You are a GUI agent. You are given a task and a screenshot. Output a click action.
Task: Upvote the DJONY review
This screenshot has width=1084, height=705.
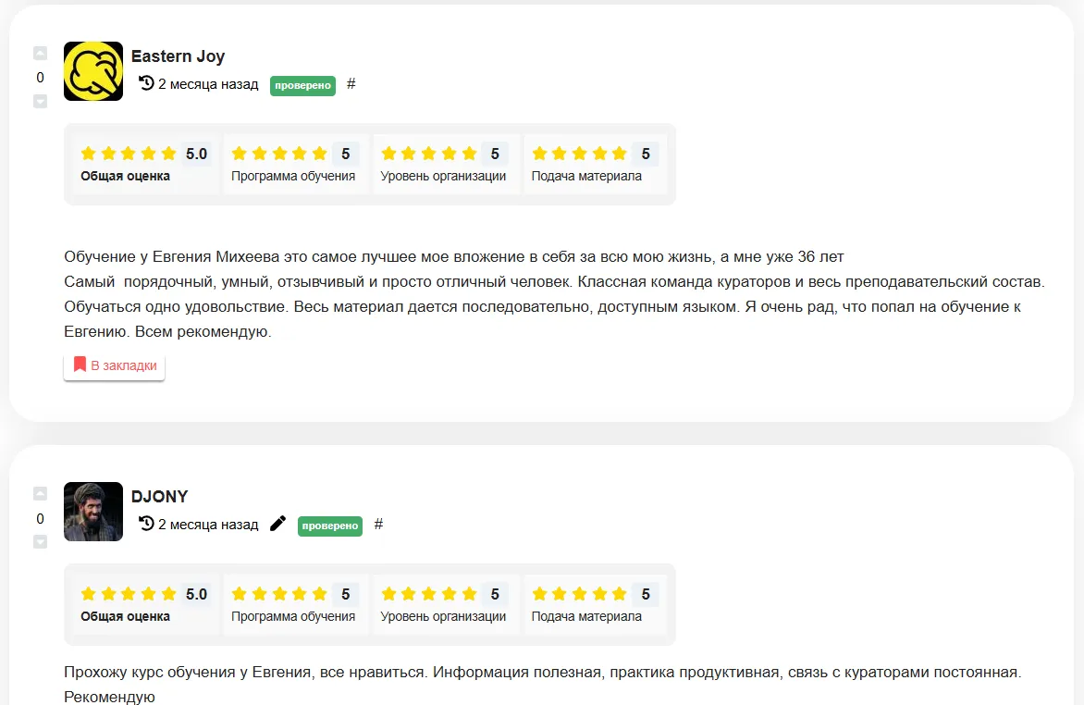pyautogui.click(x=40, y=493)
